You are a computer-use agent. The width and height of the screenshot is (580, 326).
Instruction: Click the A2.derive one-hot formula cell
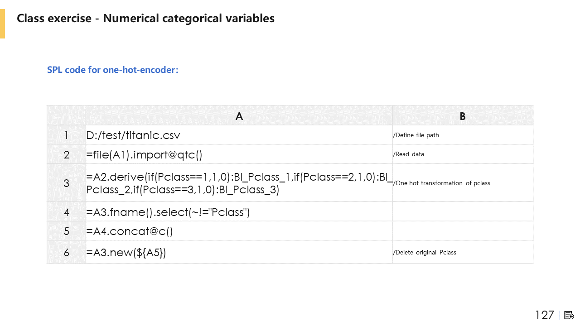[239, 183]
